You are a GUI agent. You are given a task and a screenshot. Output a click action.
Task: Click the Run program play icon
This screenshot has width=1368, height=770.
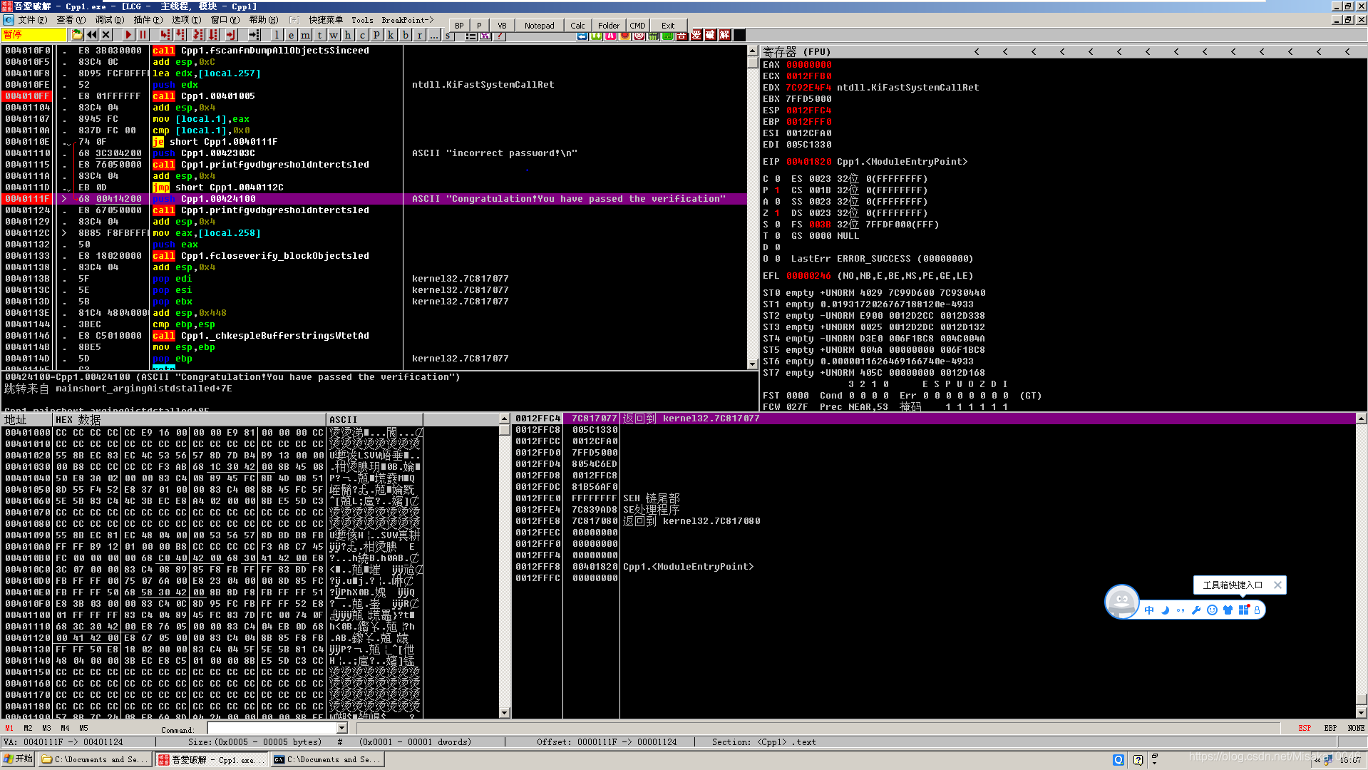[x=128, y=34]
